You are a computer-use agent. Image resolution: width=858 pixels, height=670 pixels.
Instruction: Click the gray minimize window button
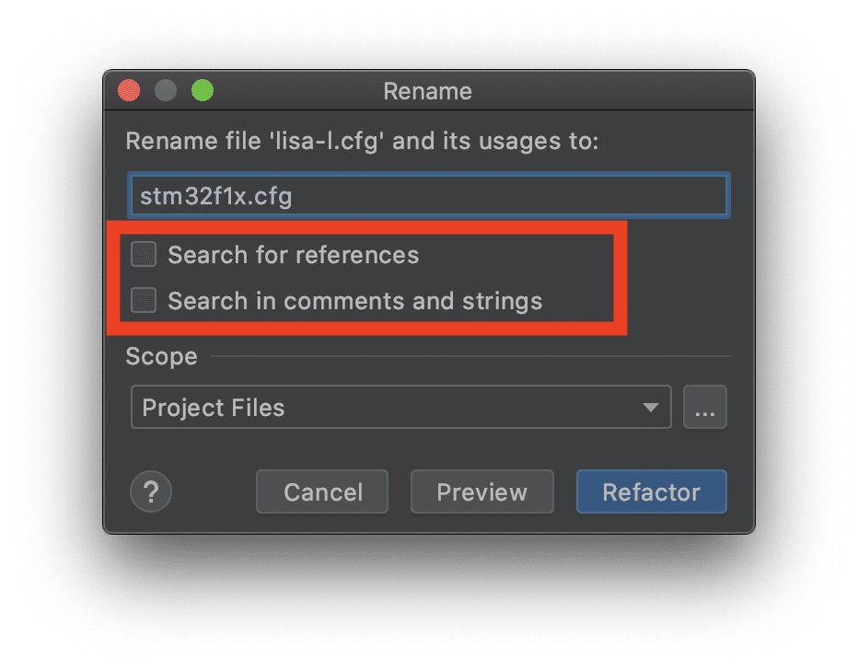[x=166, y=91]
